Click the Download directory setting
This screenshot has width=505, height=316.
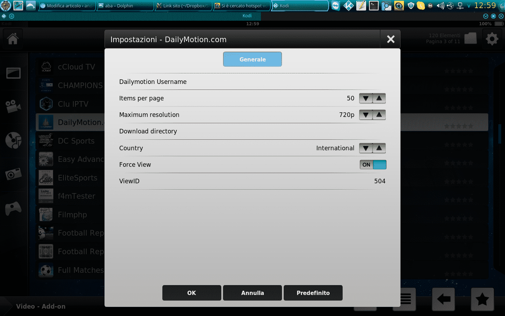pos(252,131)
